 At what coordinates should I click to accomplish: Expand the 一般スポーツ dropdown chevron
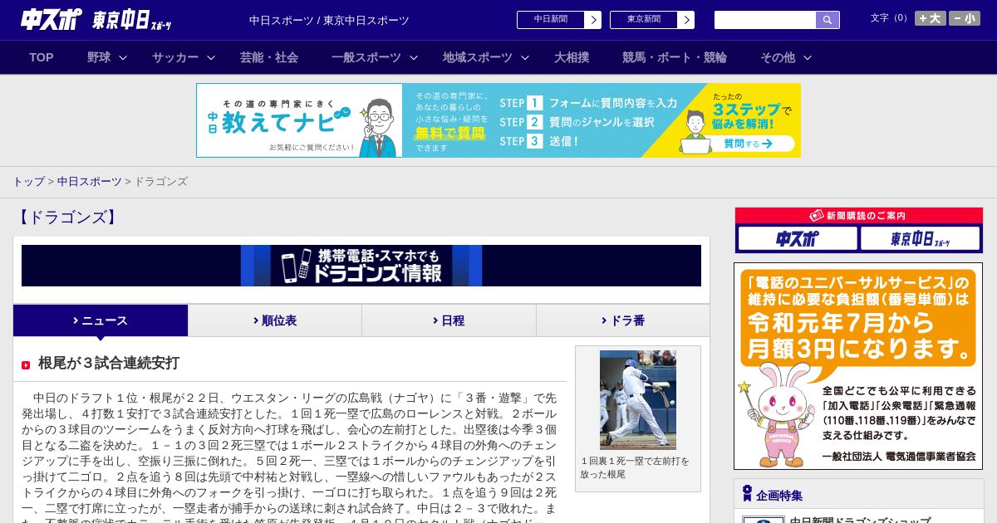pyautogui.click(x=414, y=57)
